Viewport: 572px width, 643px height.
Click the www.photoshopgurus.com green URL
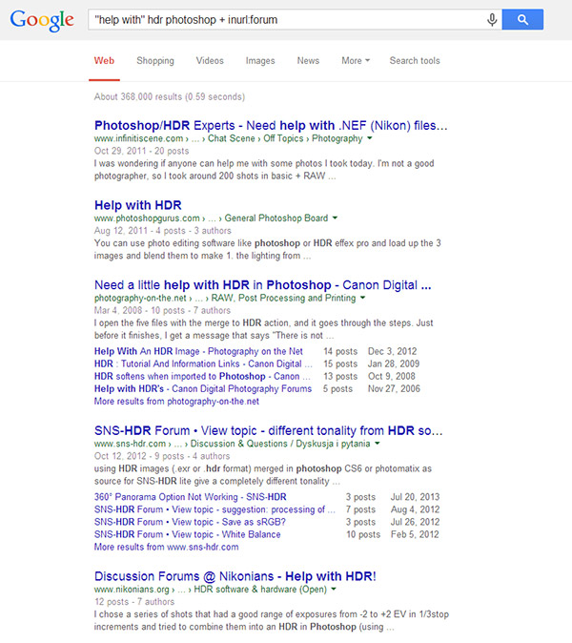[x=147, y=218]
